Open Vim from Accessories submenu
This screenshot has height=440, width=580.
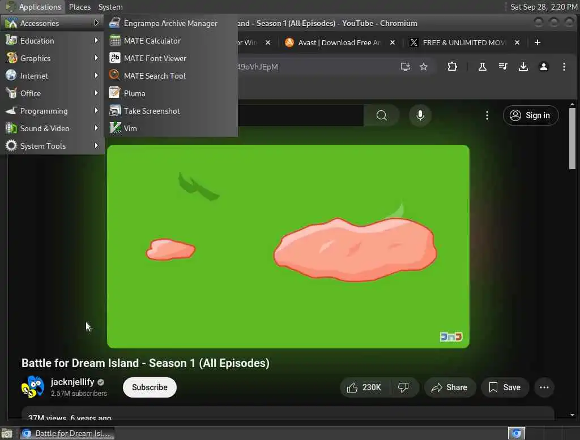click(170, 128)
